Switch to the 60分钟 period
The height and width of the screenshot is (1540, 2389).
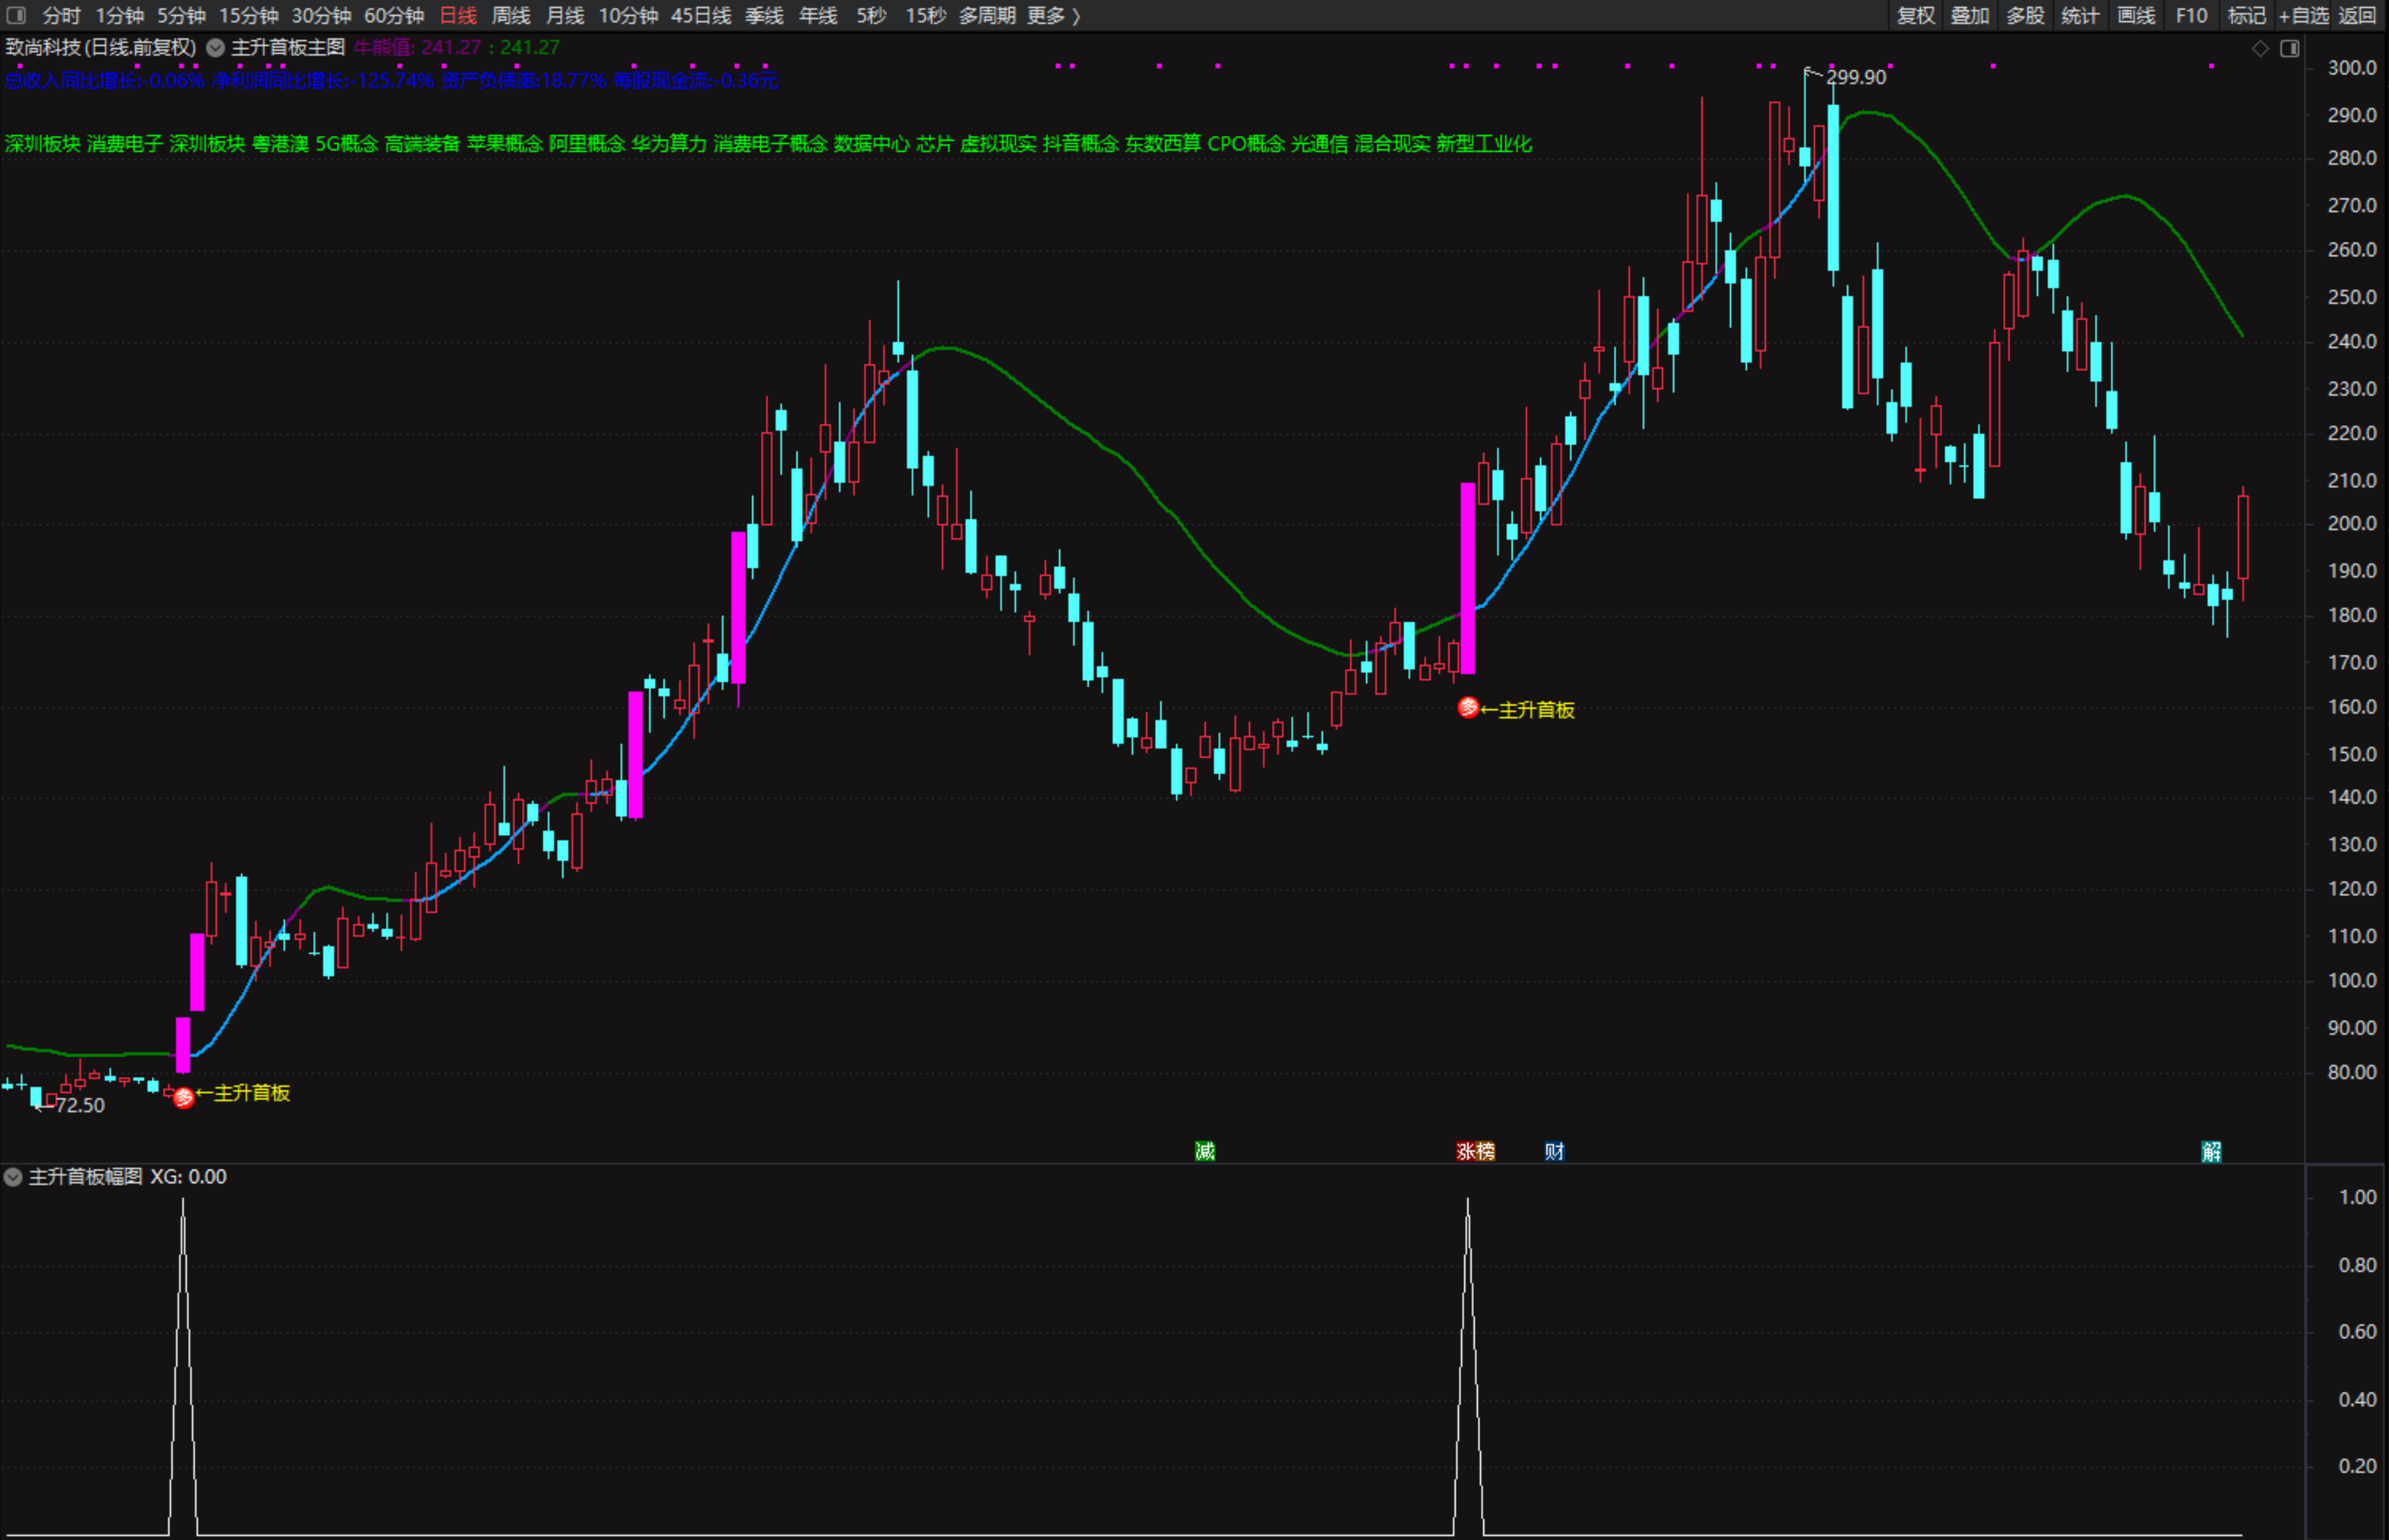394,15
